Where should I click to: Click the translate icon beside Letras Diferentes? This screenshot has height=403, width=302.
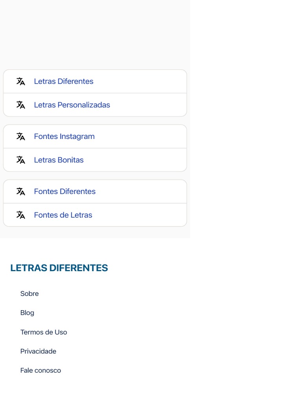[21, 81]
